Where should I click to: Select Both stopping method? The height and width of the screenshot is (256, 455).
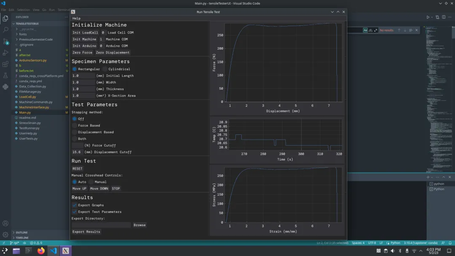(75, 139)
